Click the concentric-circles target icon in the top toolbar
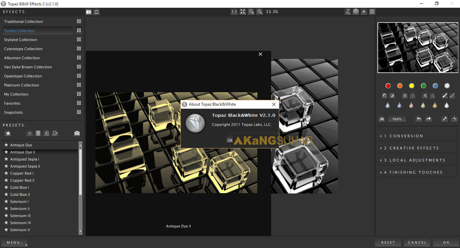Screen dimensions: 460x248 356,12
